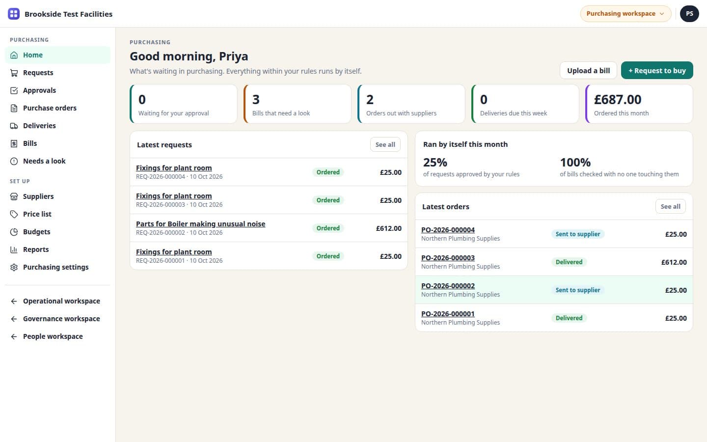Click the Home house icon in sidebar

coord(14,55)
